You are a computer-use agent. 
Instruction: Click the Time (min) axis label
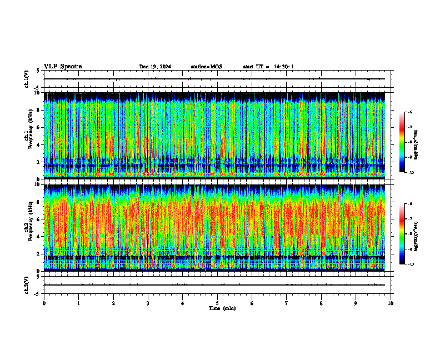[222, 308]
